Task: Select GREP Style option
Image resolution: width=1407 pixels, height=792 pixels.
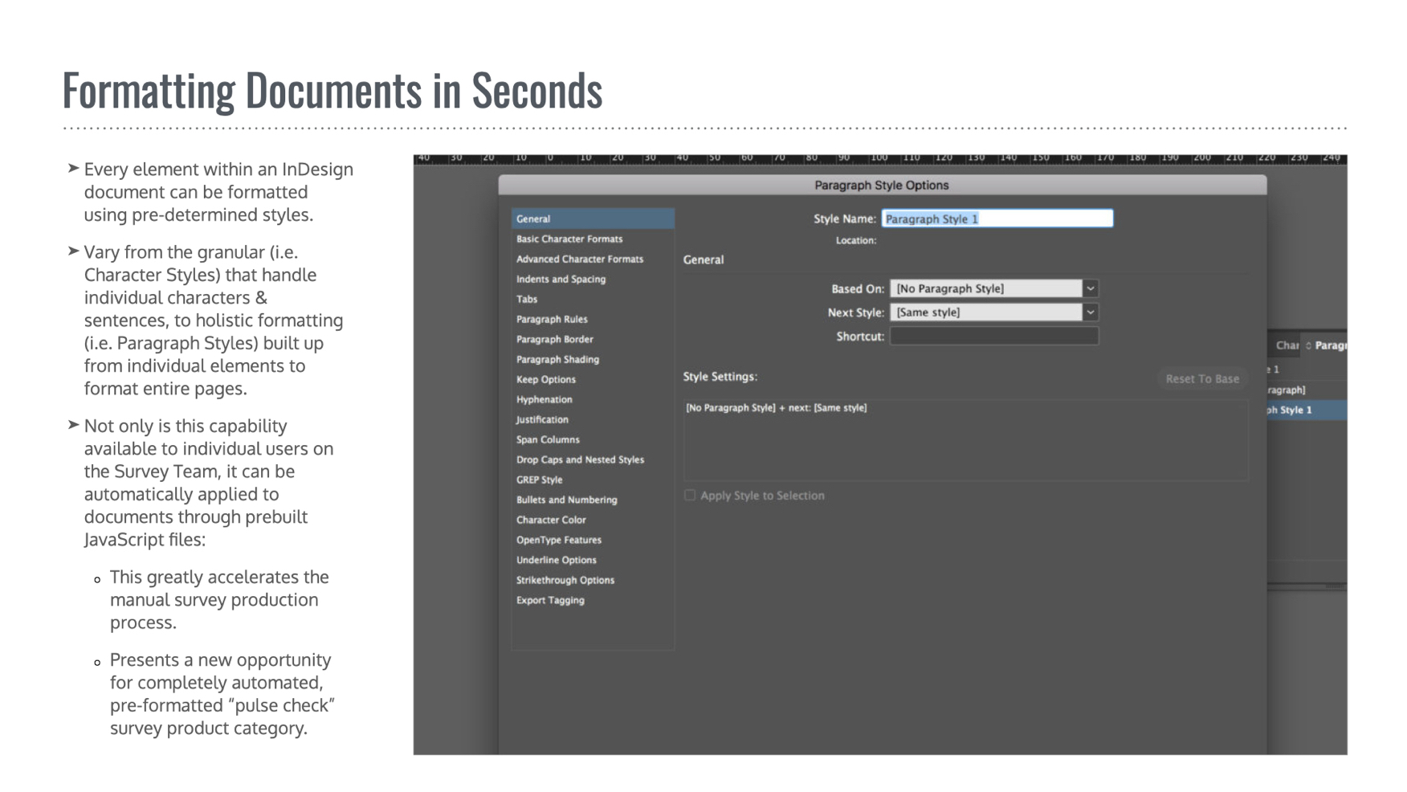Action: (539, 480)
